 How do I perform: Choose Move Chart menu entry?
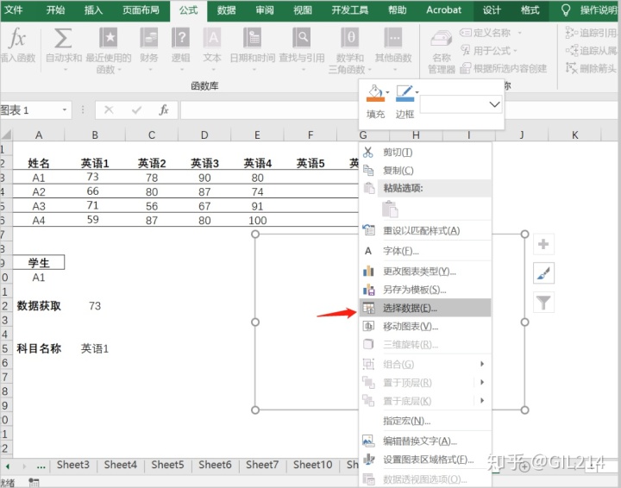425,327
